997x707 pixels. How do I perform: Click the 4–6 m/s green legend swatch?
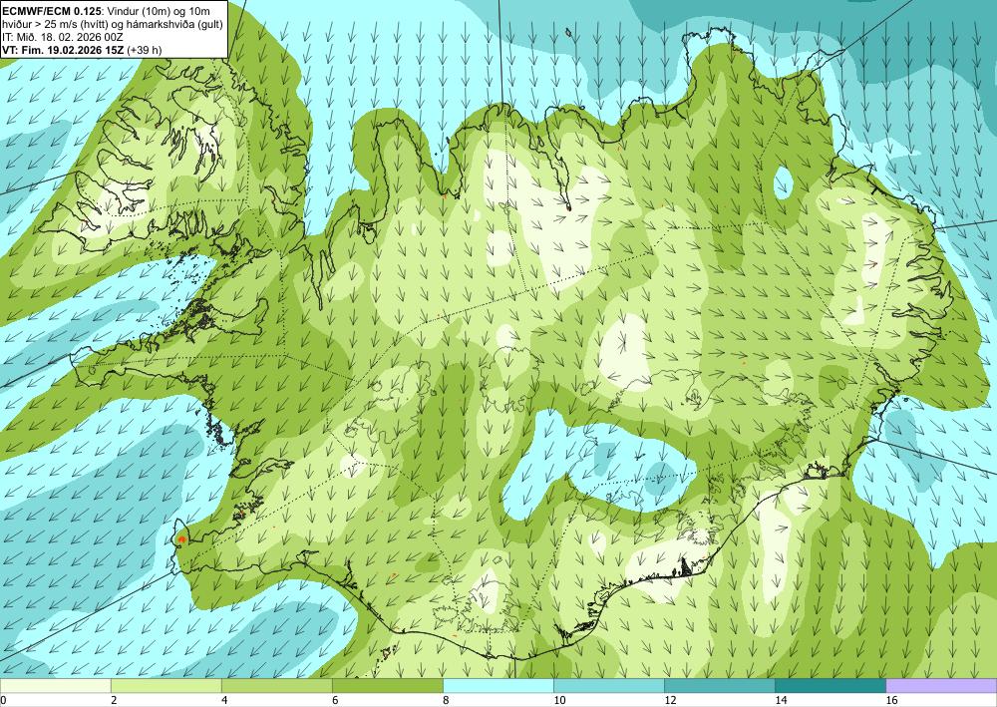click(x=276, y=686)
